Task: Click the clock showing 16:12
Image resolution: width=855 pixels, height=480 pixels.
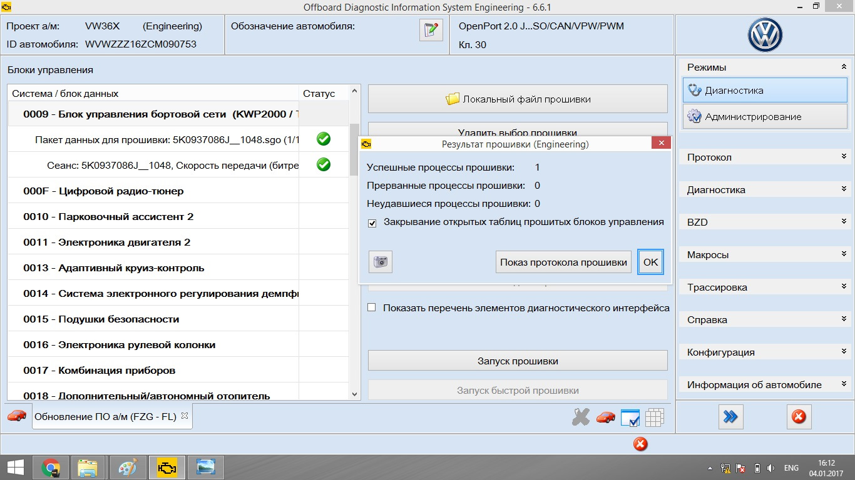Action: (x=826, y=462)
